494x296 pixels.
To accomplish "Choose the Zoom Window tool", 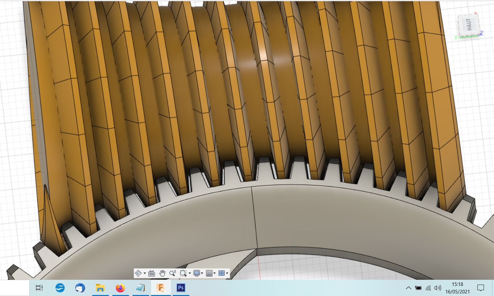I will pyautogui.click(x=183, y=273).
